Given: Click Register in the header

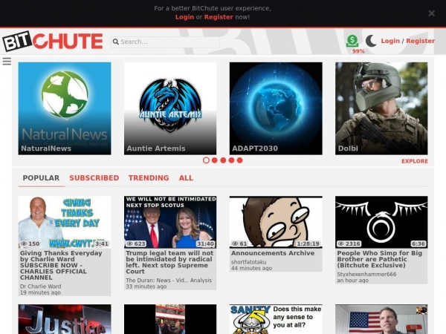Looking at the screenshot, I should pyautogui.click(x=421, y=42).
